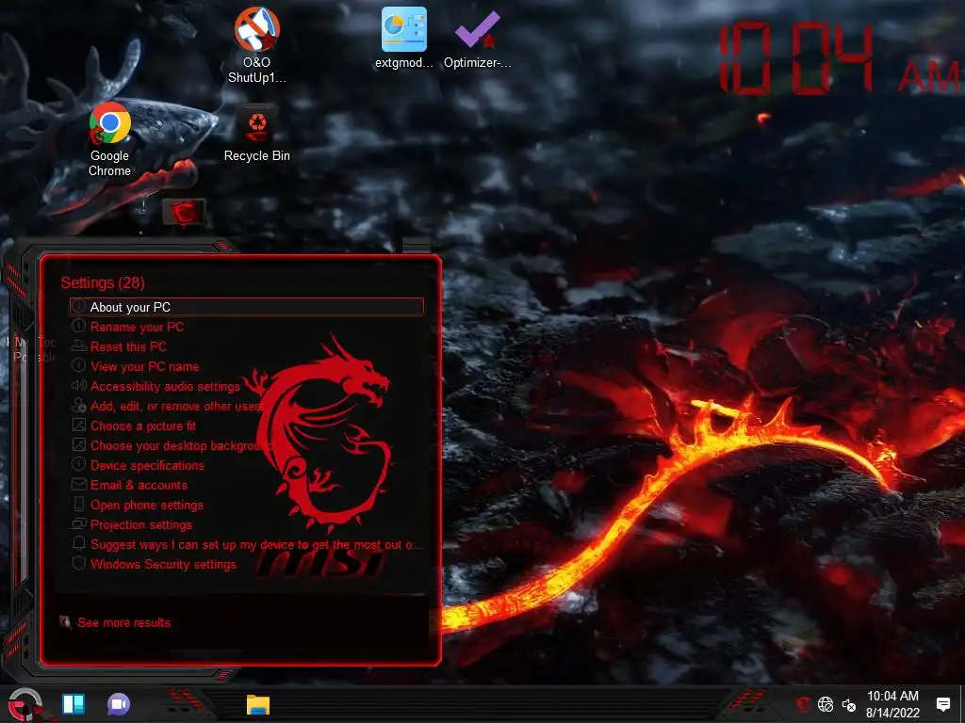Click the speaker icon beside Accessibility audio settings
965x723 pixels.
(79, 385)
